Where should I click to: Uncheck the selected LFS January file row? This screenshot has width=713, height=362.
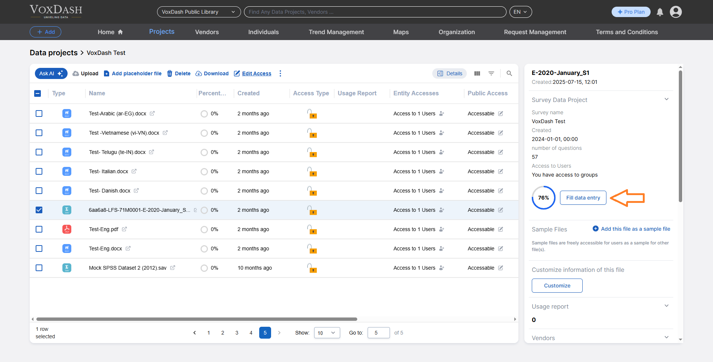(39, 210)
